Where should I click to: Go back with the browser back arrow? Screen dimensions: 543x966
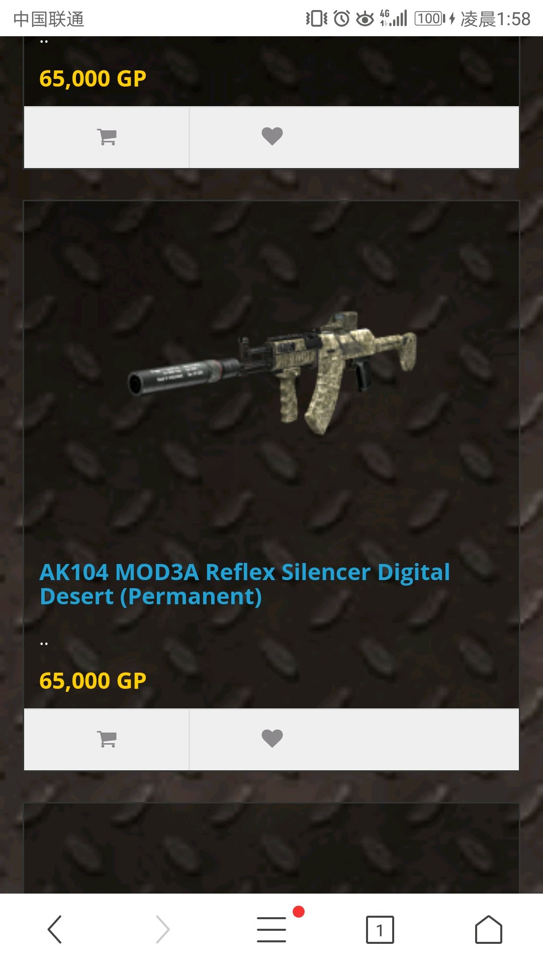pyautogui.click(x=54, y=929)
